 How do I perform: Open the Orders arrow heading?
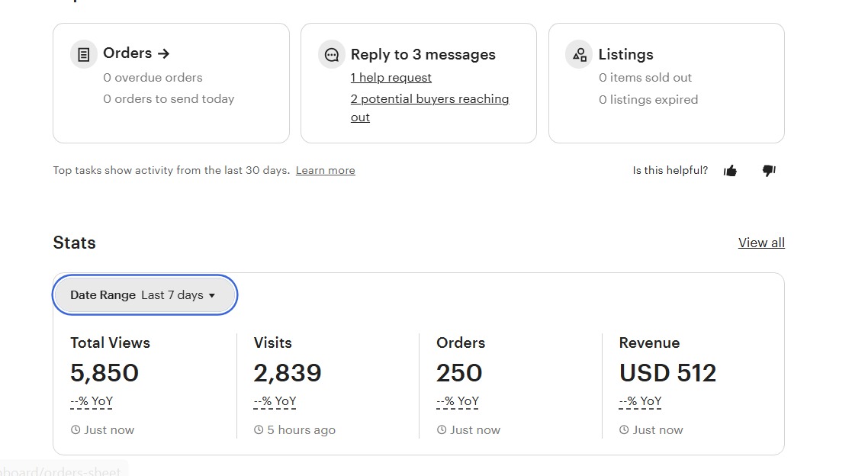point(137,53)
